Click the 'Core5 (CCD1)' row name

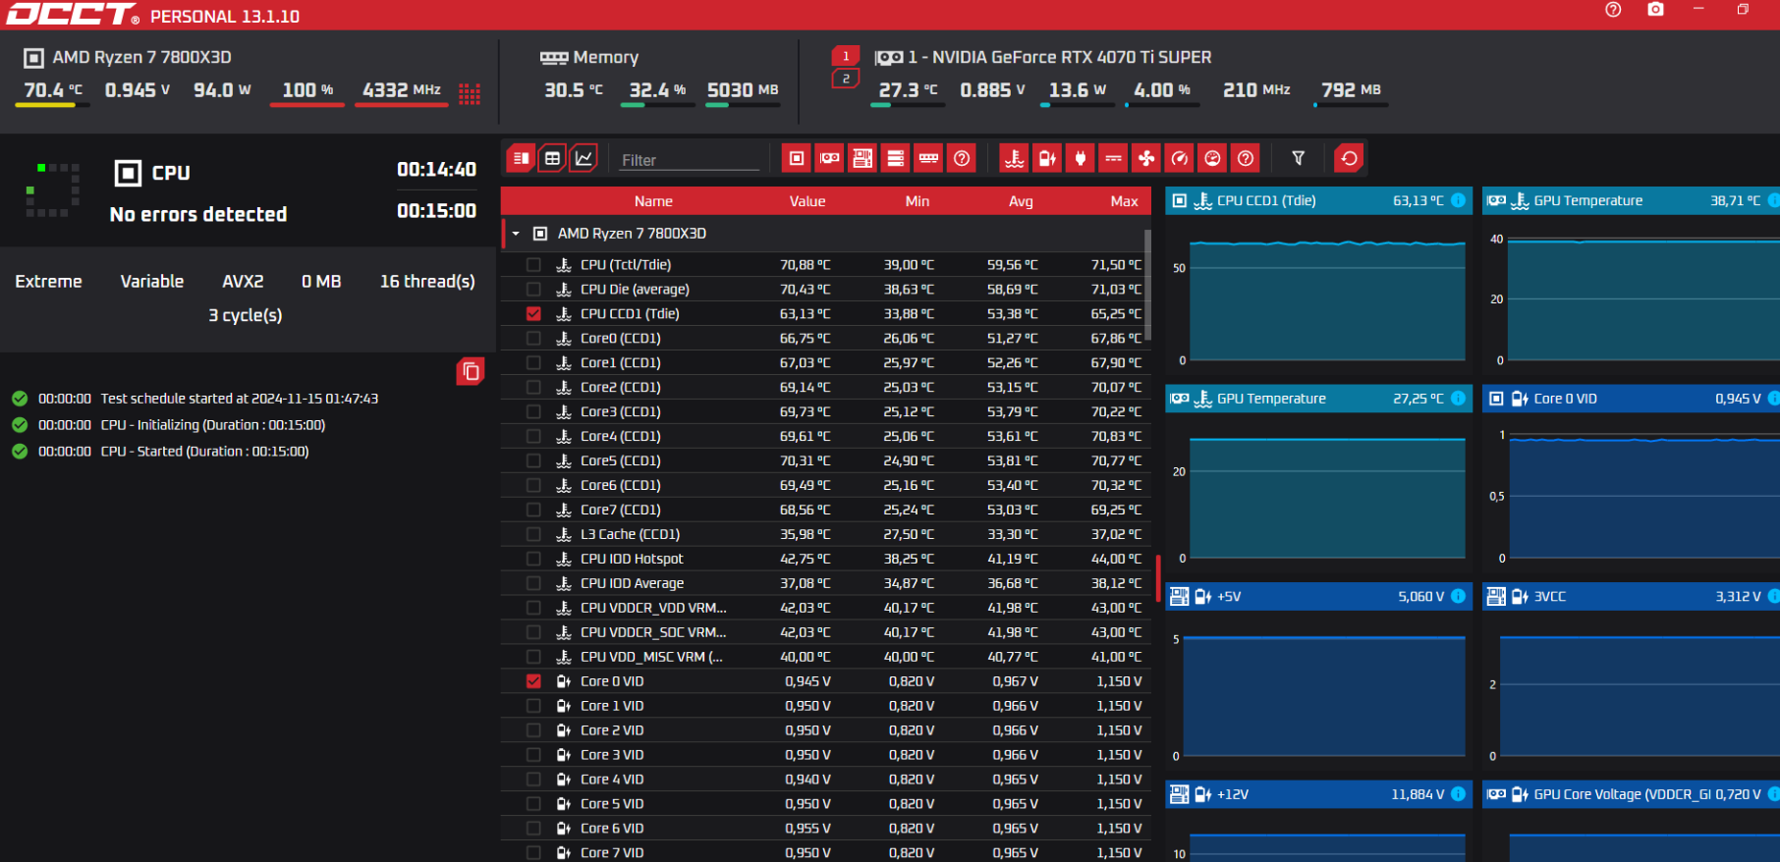coord(620,460)
